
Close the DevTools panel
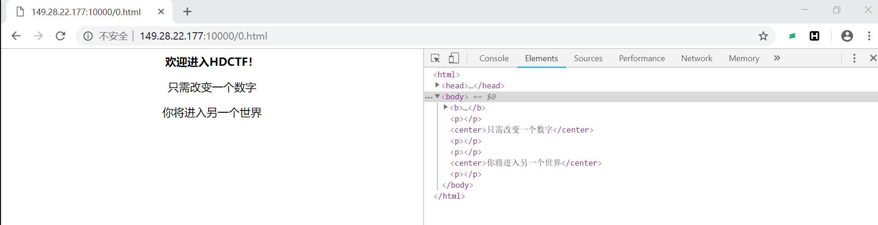coord(872,58)
